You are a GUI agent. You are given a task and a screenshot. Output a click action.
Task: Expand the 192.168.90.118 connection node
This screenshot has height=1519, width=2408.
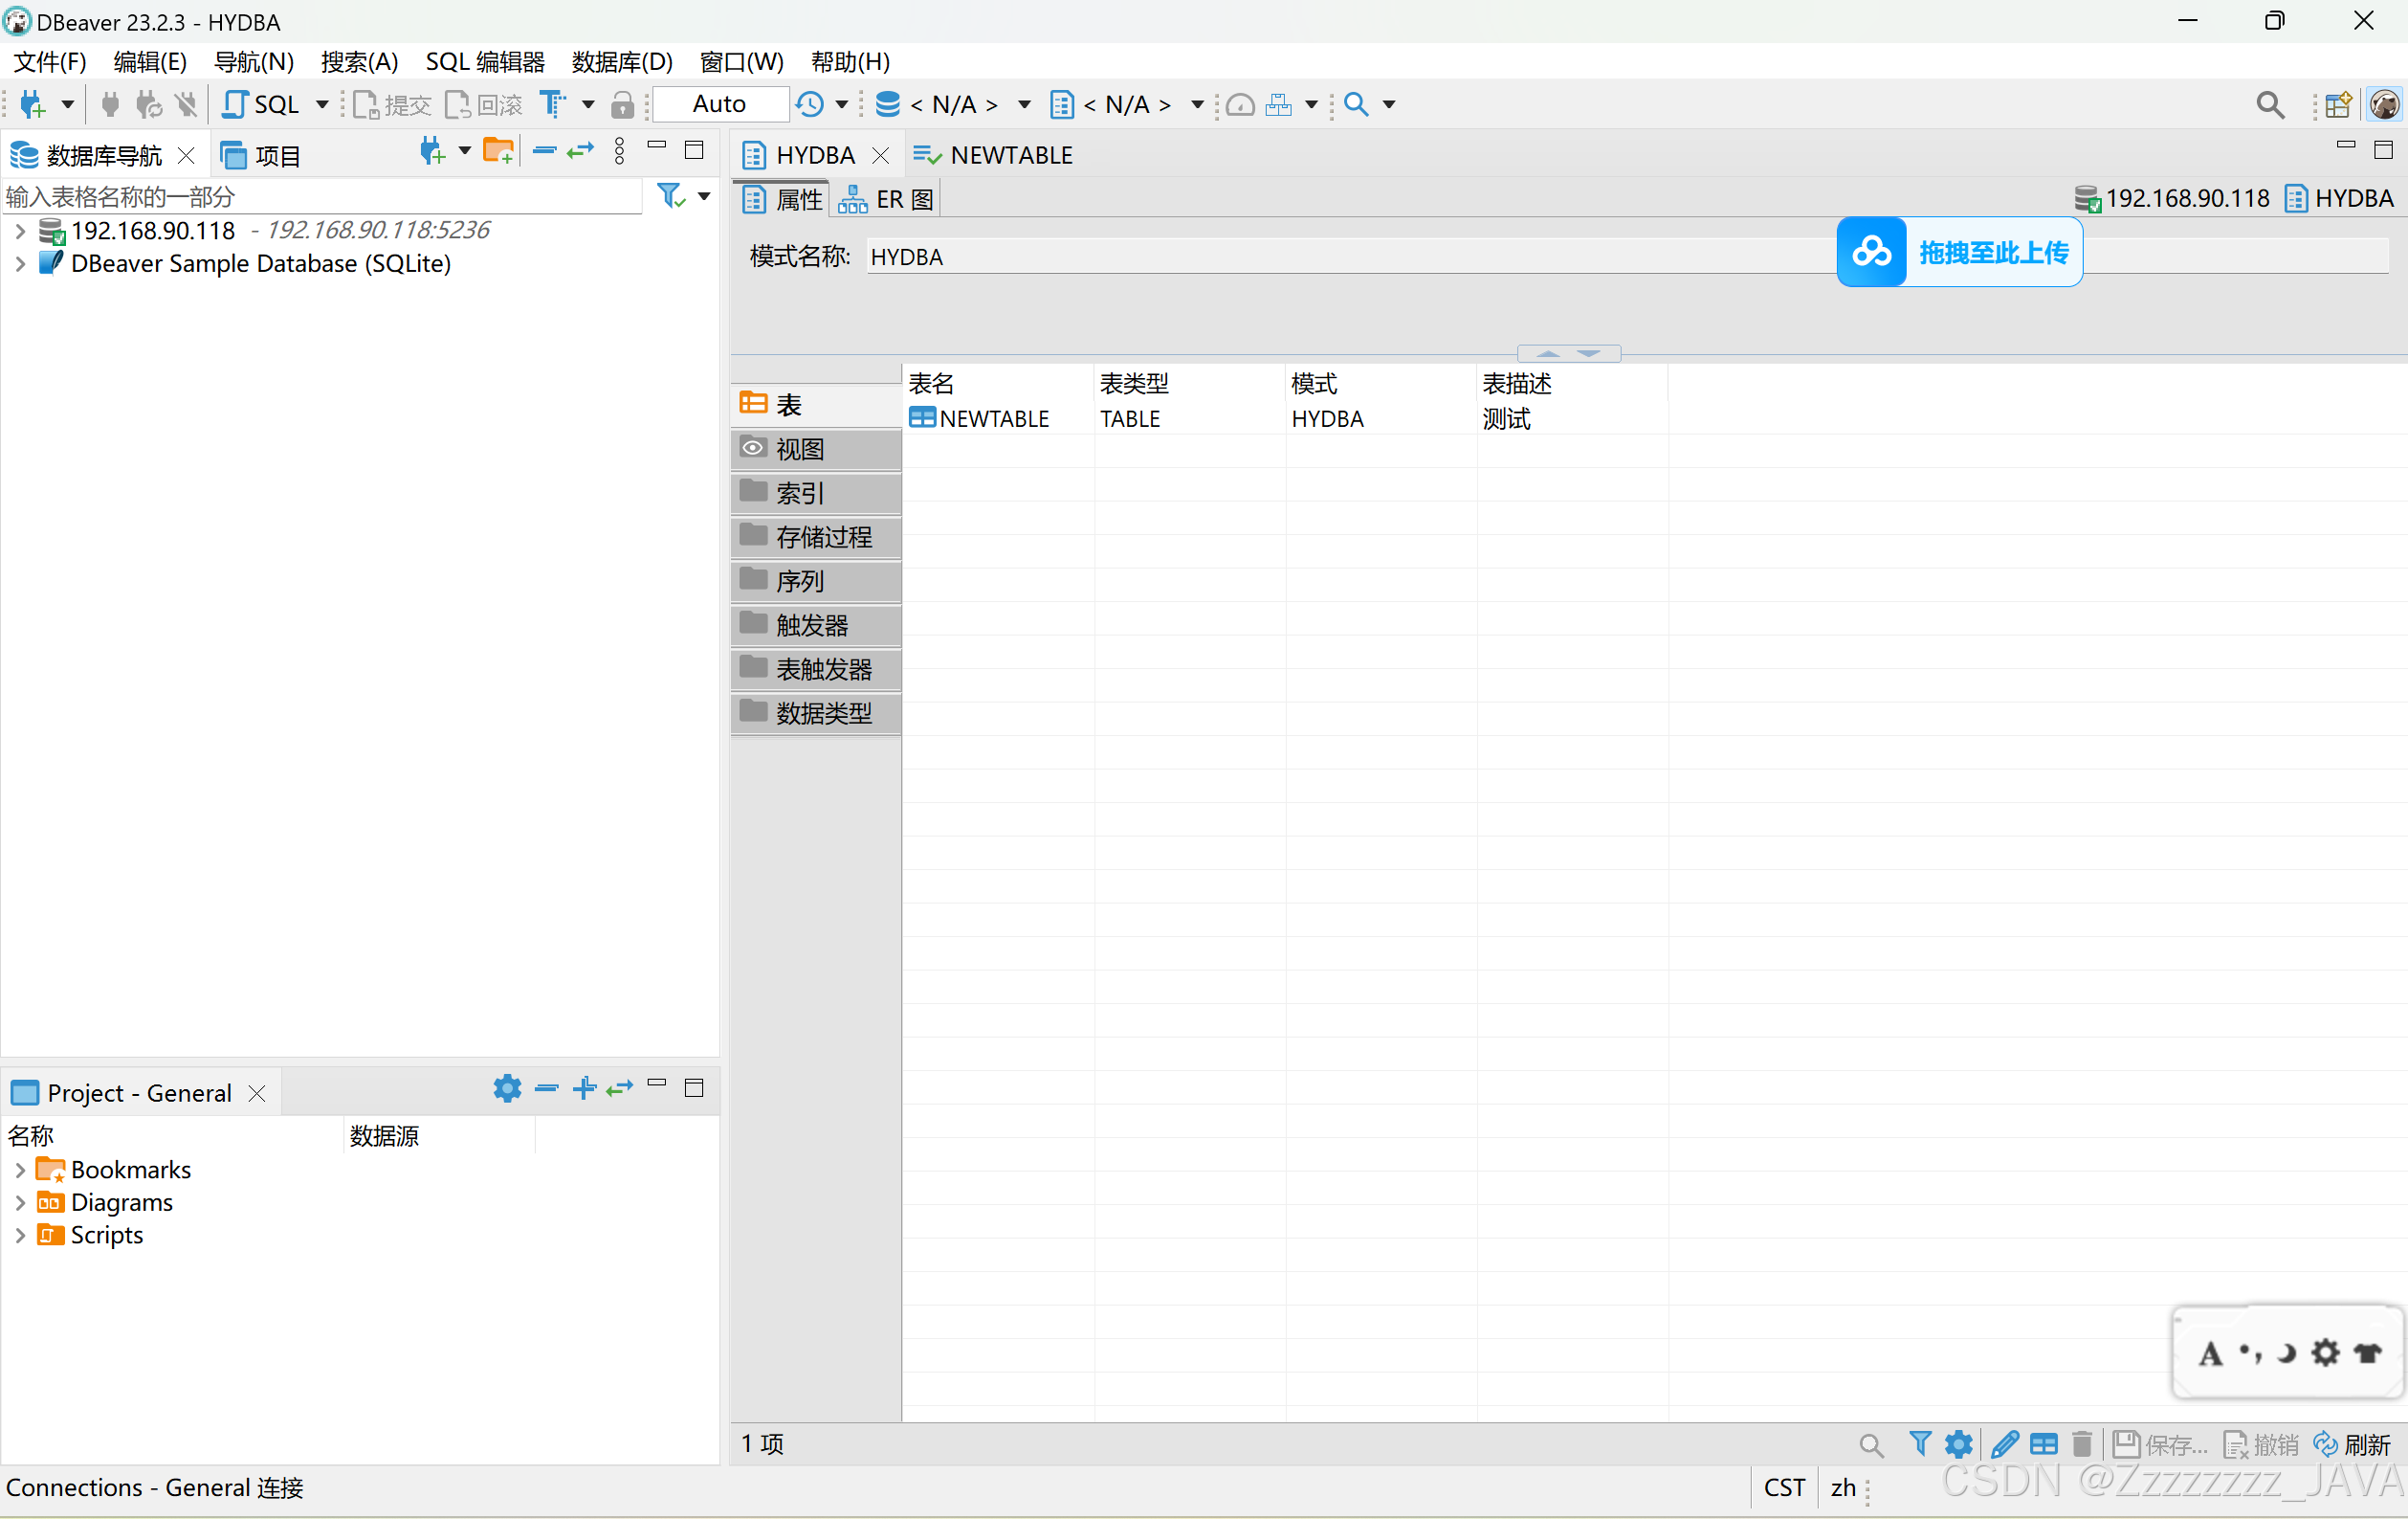pyautogui.click(x=20, y=232)
